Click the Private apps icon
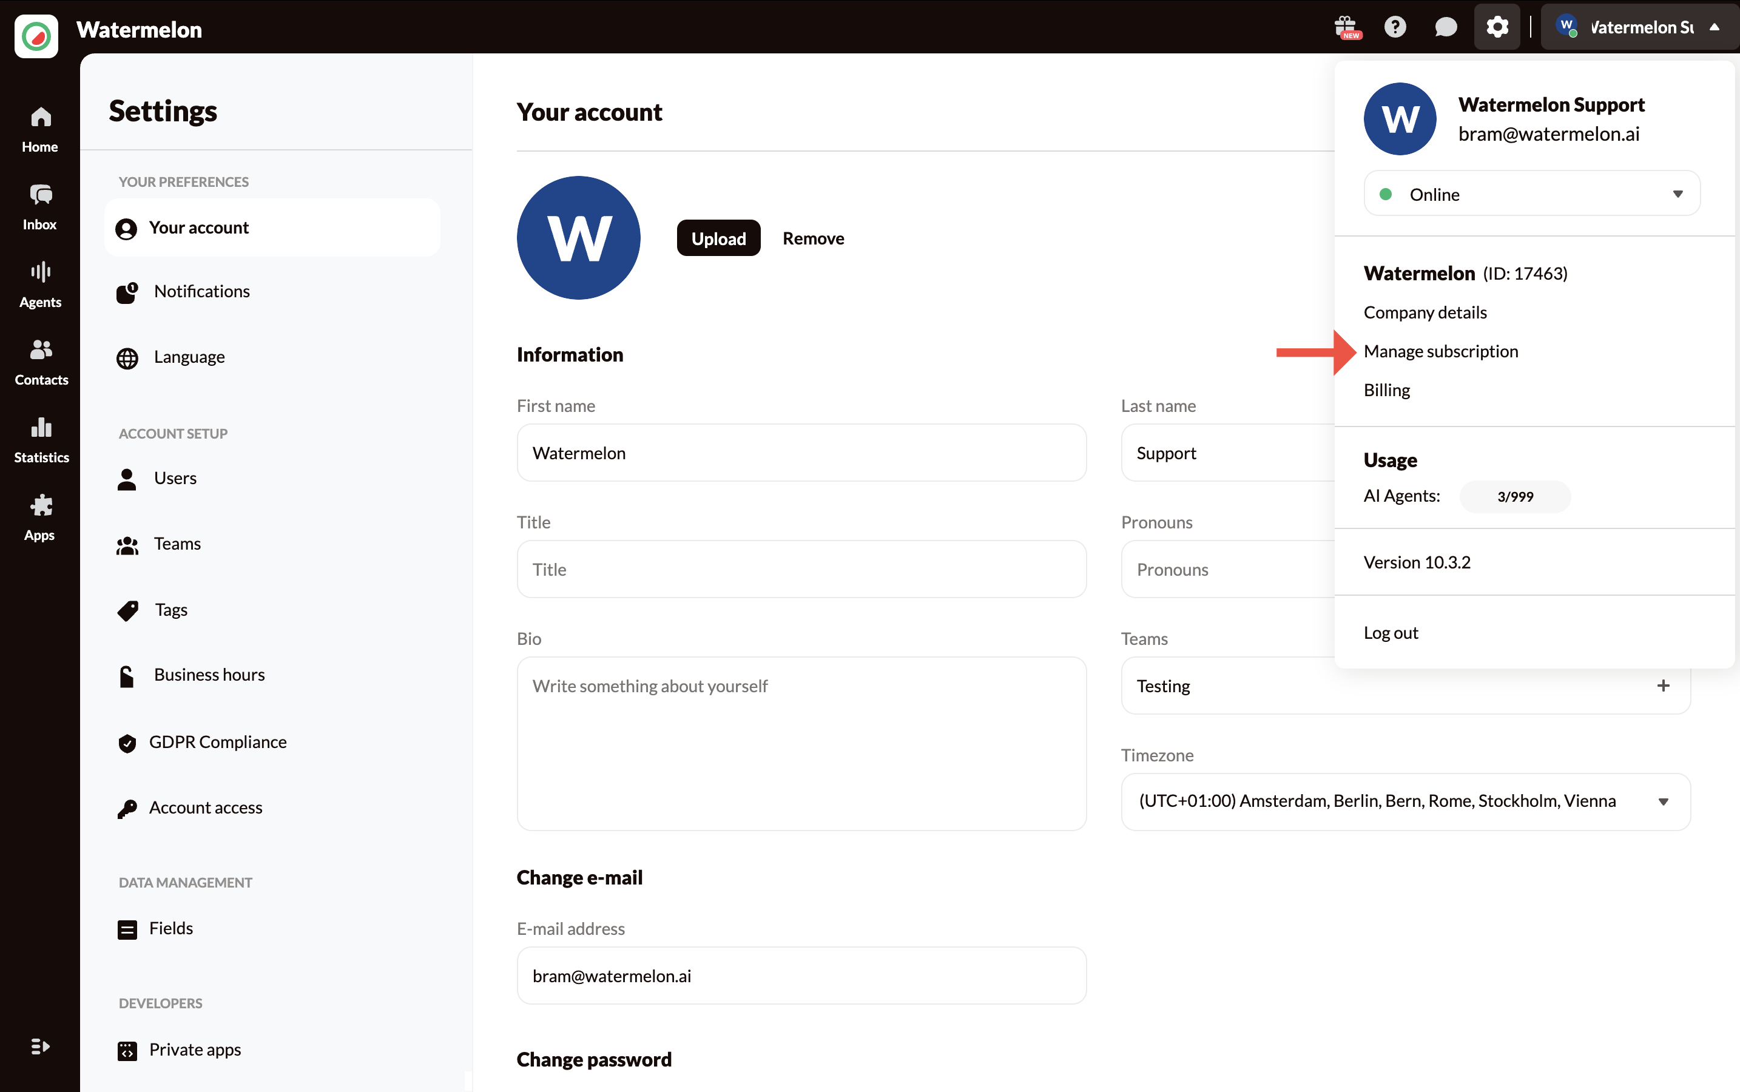Image resolution: width=1740 pixels, height=1092 pixels. pos(127,1051)
